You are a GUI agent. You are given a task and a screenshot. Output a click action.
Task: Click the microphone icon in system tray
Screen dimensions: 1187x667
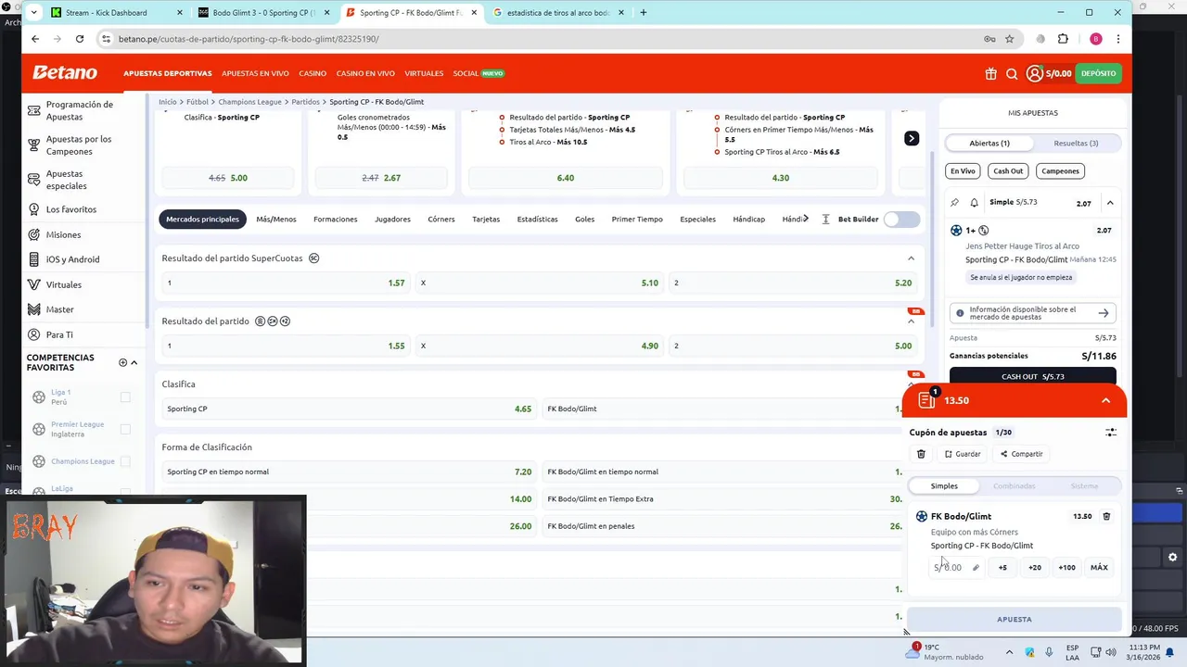(1049, 652)
